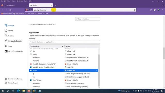
Task: Reload the page with the refresh icon
Action: click(10, 10)
